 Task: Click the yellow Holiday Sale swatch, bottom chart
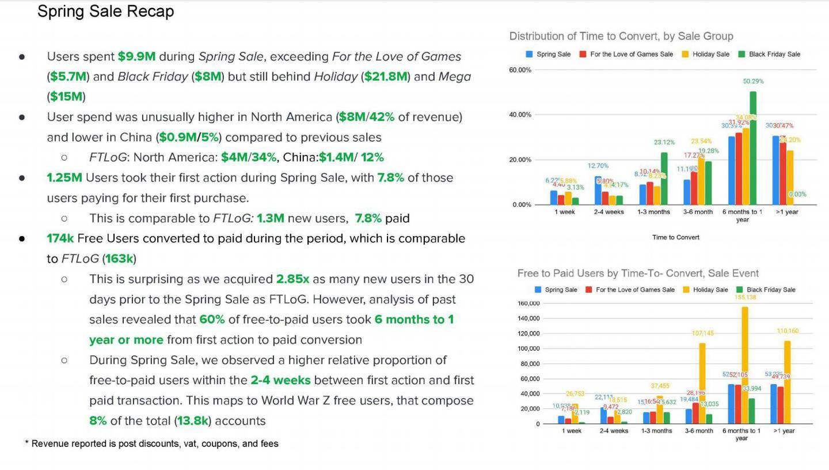coord(686,290)
